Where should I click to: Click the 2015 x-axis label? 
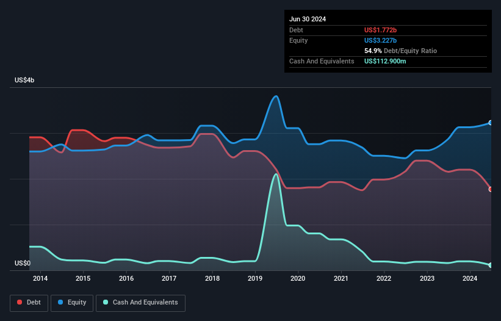click(x=83, y=278)
